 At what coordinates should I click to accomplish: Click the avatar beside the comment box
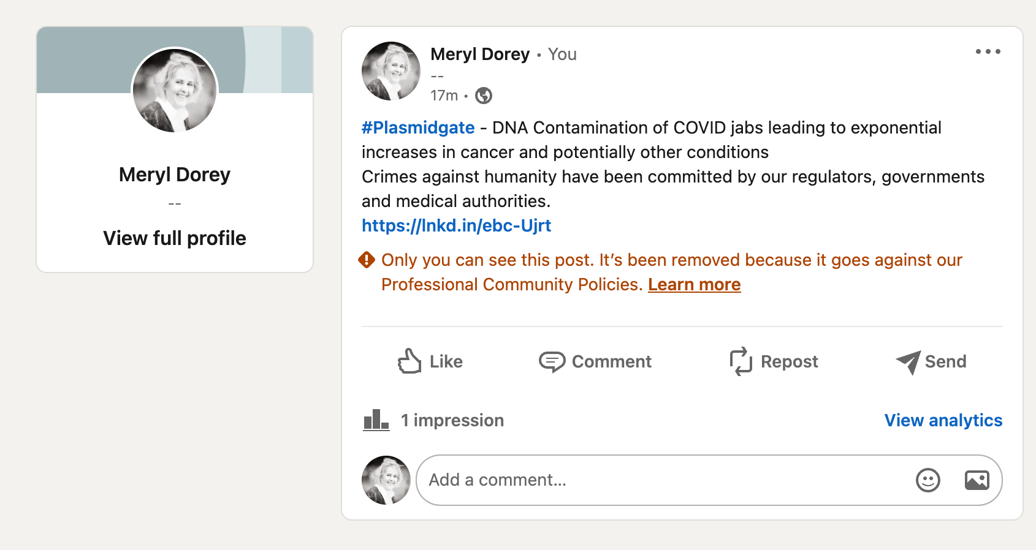click(x=386, y=480)
